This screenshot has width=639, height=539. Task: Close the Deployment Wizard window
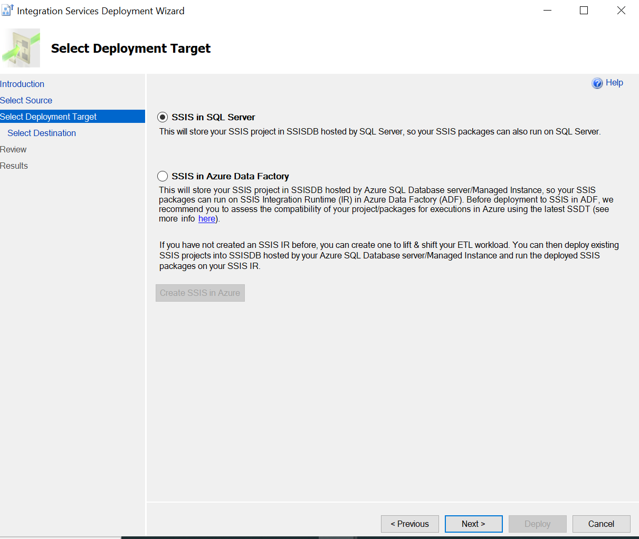tap(621, 11)
